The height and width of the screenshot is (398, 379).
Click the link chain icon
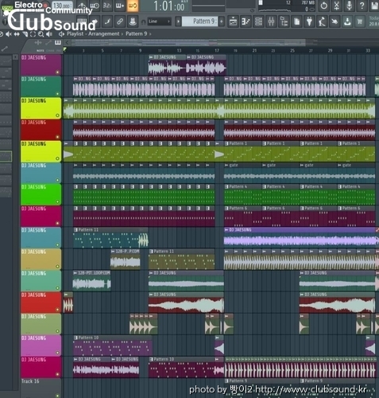120,21
